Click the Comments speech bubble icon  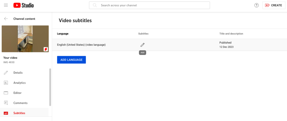(6, 103)
